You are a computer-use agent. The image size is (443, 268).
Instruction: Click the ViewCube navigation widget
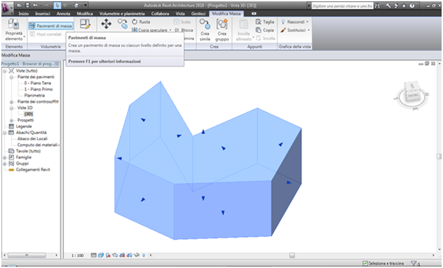tap(412, 95)
